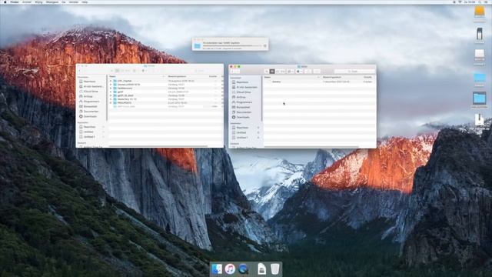The image size is (492, 277).
Task: Open QuickTime Player in the Dock
Action: click(243, 269)
